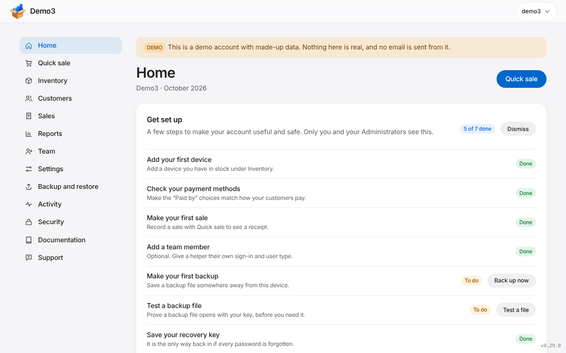Click the Demo3 · October 2026 subtitle

[172, 88]
